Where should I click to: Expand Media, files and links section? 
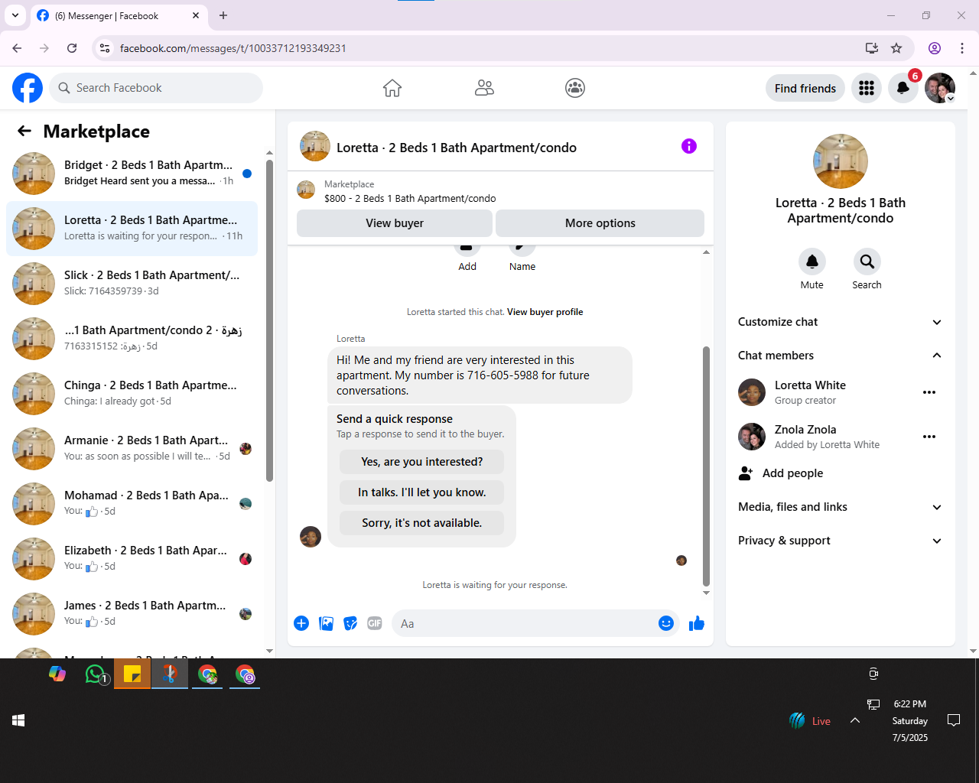pos(840,507)
